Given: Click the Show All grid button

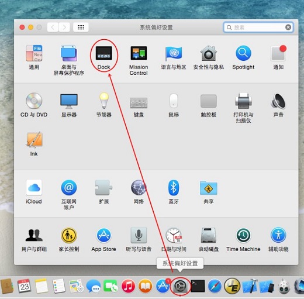Looking at the screenshot, I should coord(81,27).
